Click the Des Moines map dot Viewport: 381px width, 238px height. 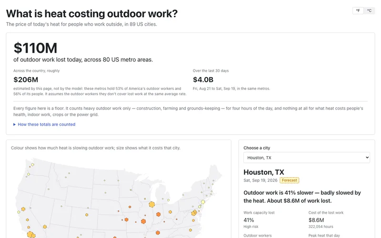(x=130, y=207)
